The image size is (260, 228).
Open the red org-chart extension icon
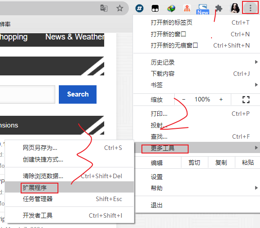point(187,8)
